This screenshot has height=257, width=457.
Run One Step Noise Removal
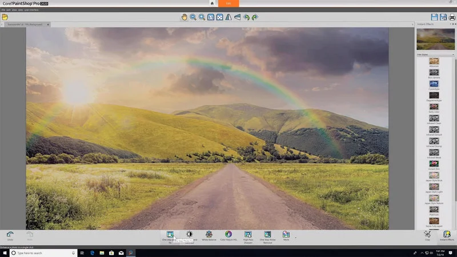point(267,235)
